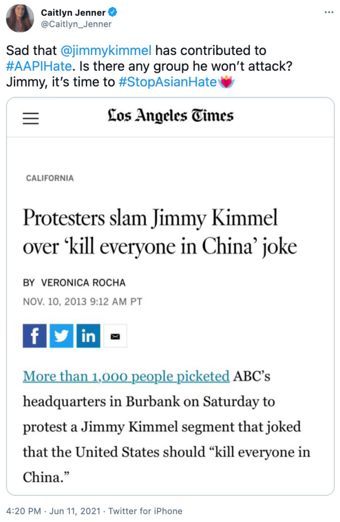Click the emoji after #StopAsianHate
The image size is (340, 522).
(x=225, y=83)
